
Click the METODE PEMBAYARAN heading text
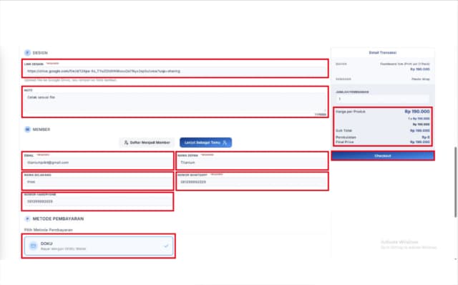tap(58, 218)
